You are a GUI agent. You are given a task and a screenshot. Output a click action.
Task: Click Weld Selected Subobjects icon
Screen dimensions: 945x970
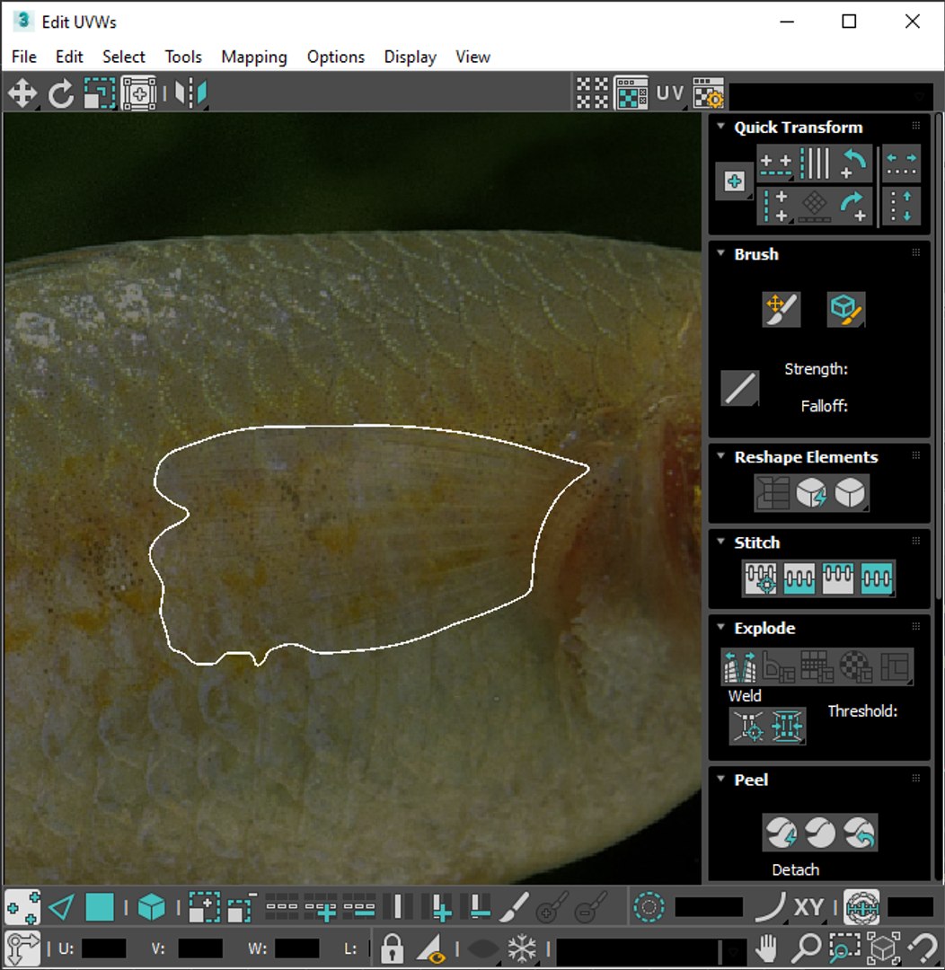pos(787,727)
